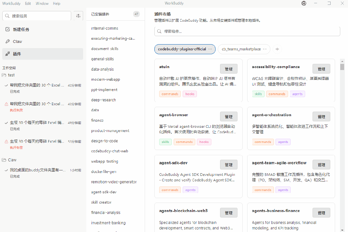Open the Help menu
The width and height of the screenshot is (348, 232).
[x=56, y=4]
